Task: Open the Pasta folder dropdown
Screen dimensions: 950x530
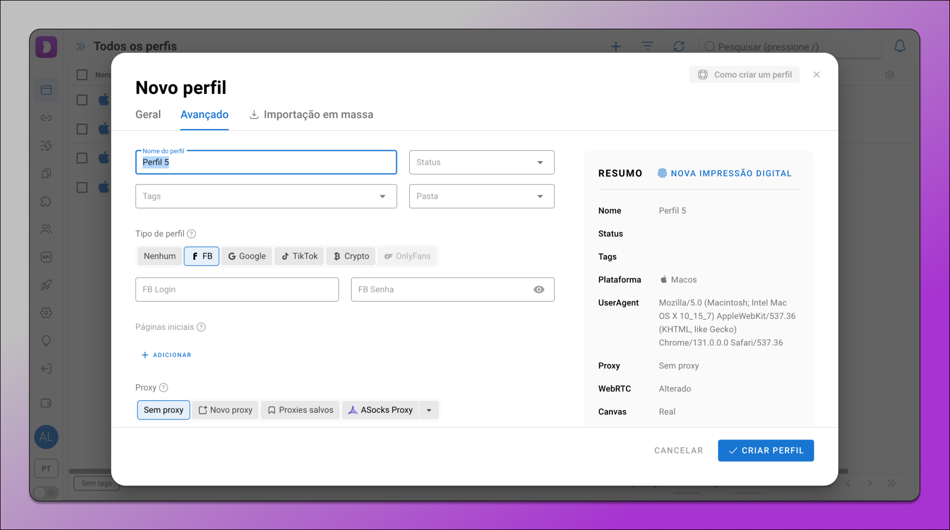Action: [x=482, y=196]
